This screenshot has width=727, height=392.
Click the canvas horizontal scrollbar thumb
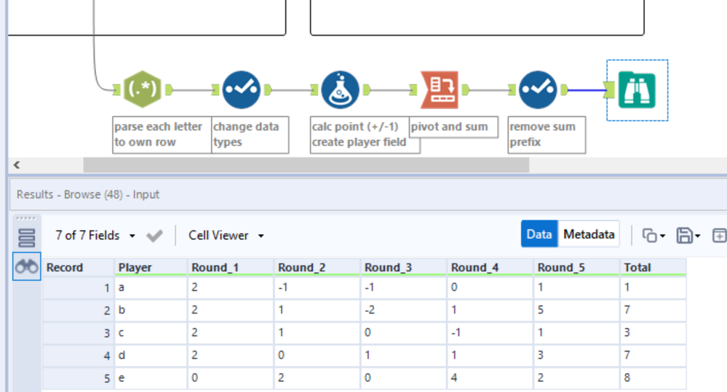coord(306,165)
